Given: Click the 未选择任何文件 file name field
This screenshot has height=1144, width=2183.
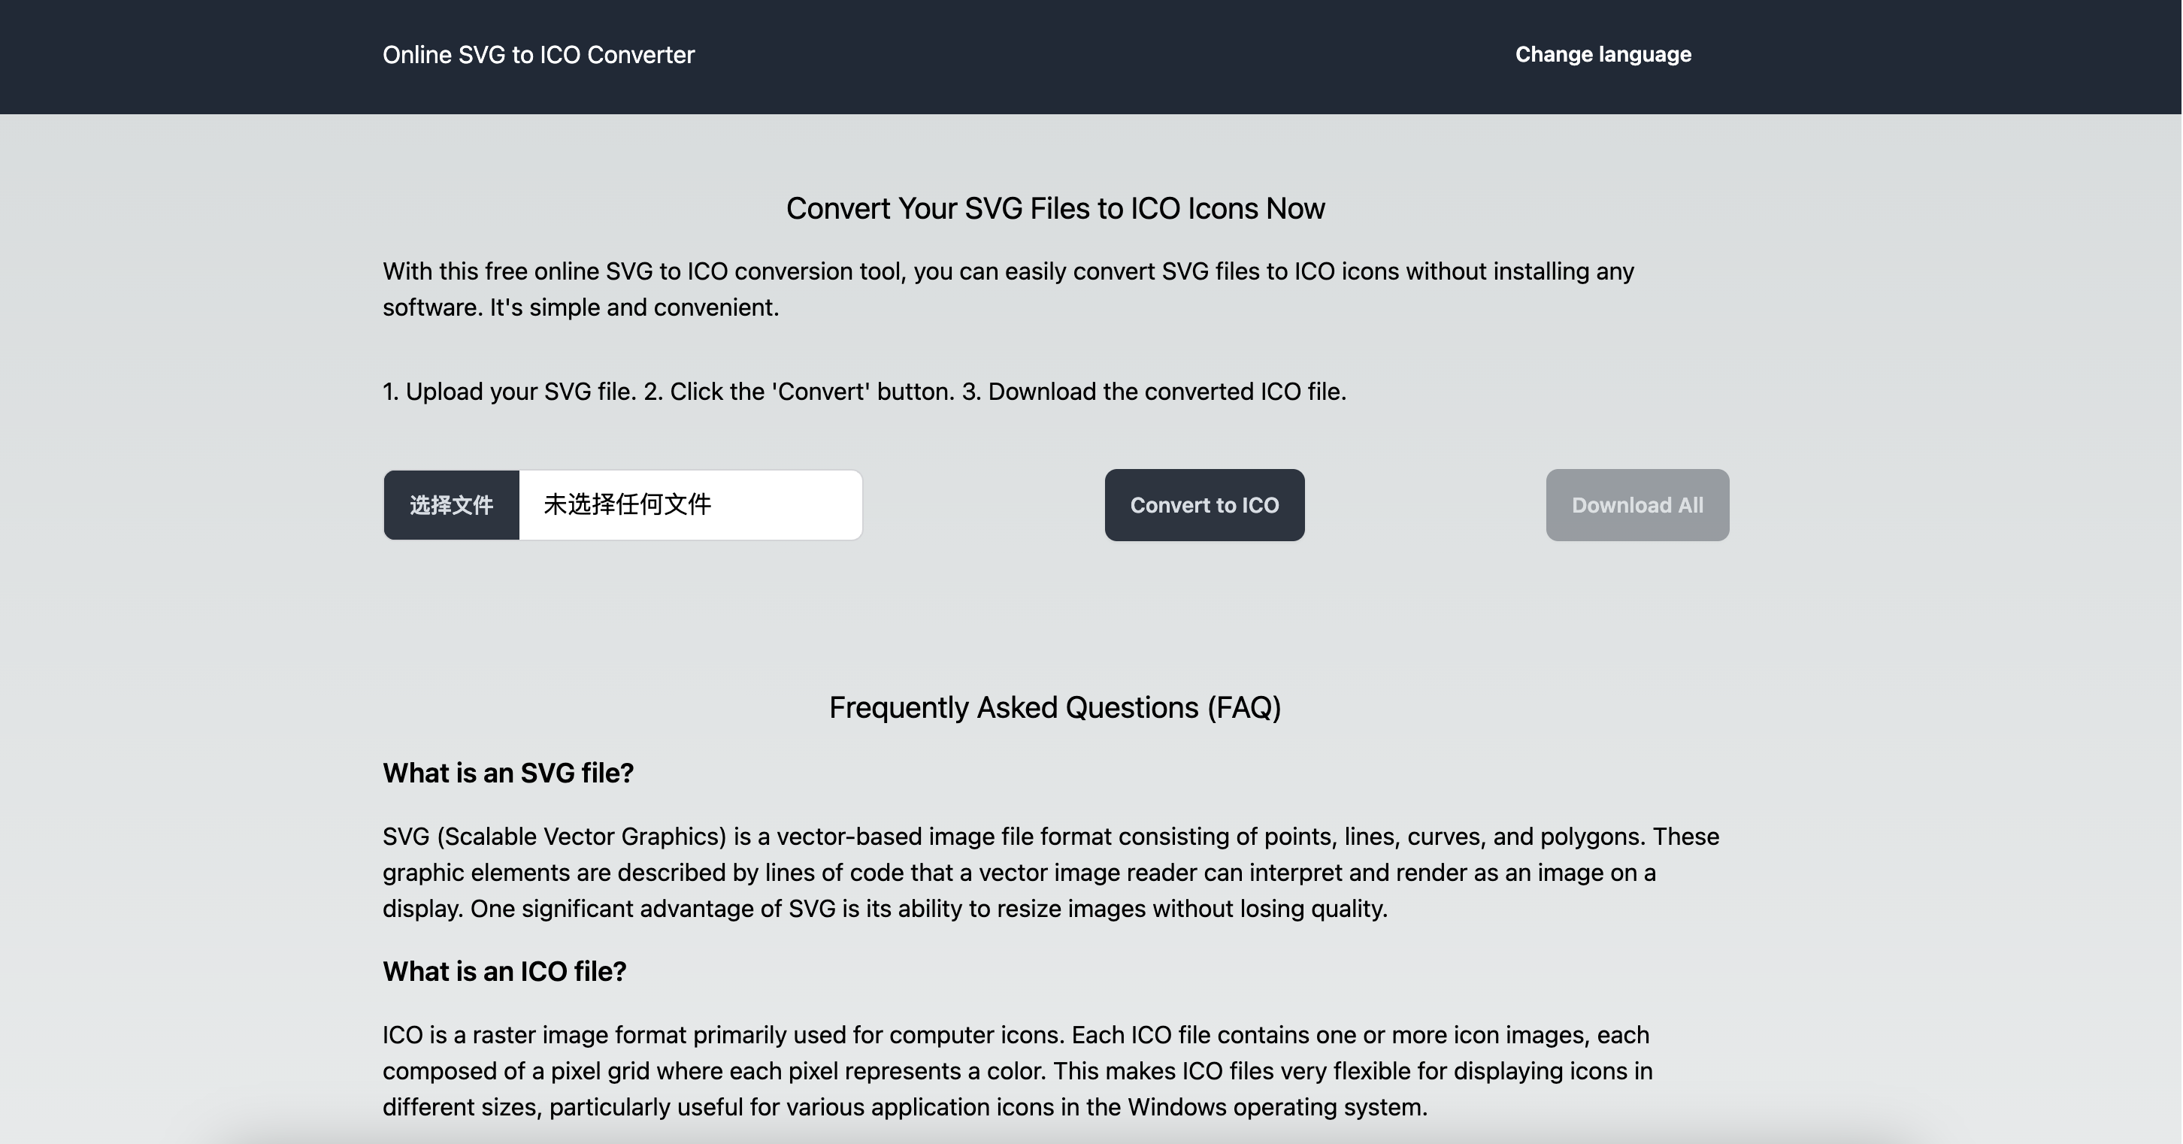Looking at the screenshot, I should pos(690,505).
